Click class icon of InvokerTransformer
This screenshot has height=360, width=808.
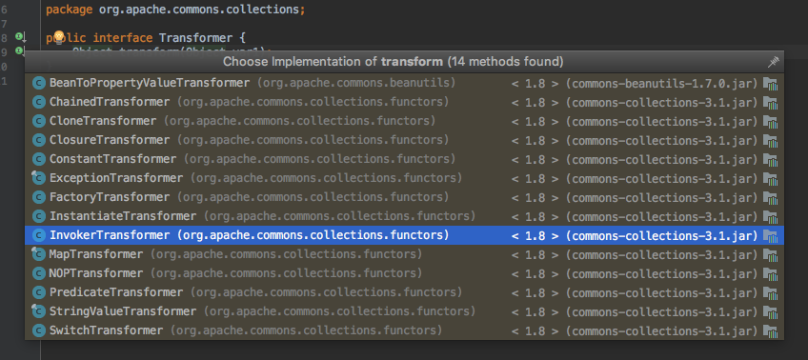coord(39,235)
